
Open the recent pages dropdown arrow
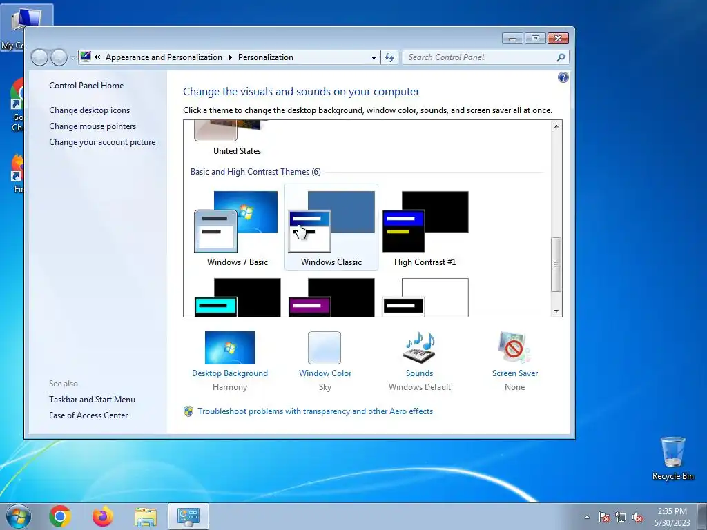[x=72, y=58]
